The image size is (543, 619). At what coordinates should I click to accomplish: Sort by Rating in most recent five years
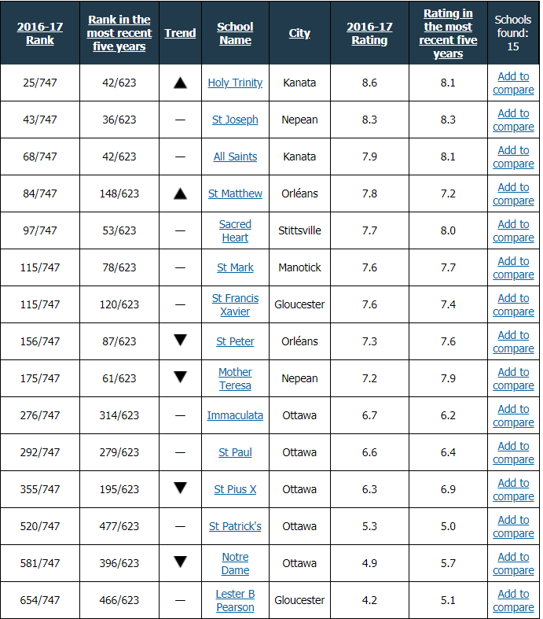coord(448,33)
